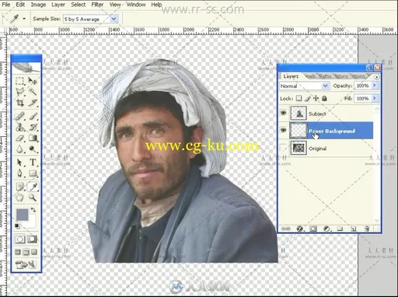This screenshot has width=398, height=297.
Task: Open the Image menu
Action: click(x=38, y=5)
